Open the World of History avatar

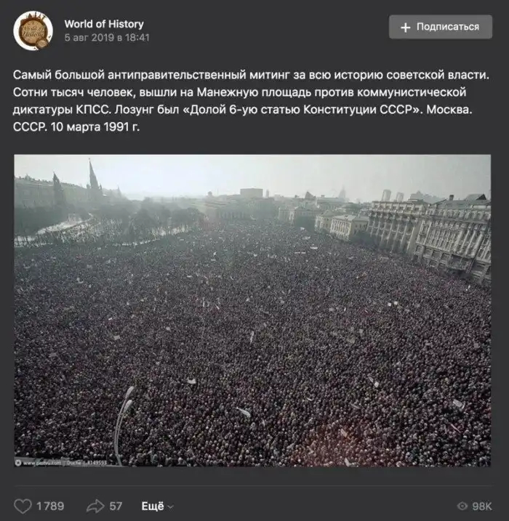(x=33, y=31)
